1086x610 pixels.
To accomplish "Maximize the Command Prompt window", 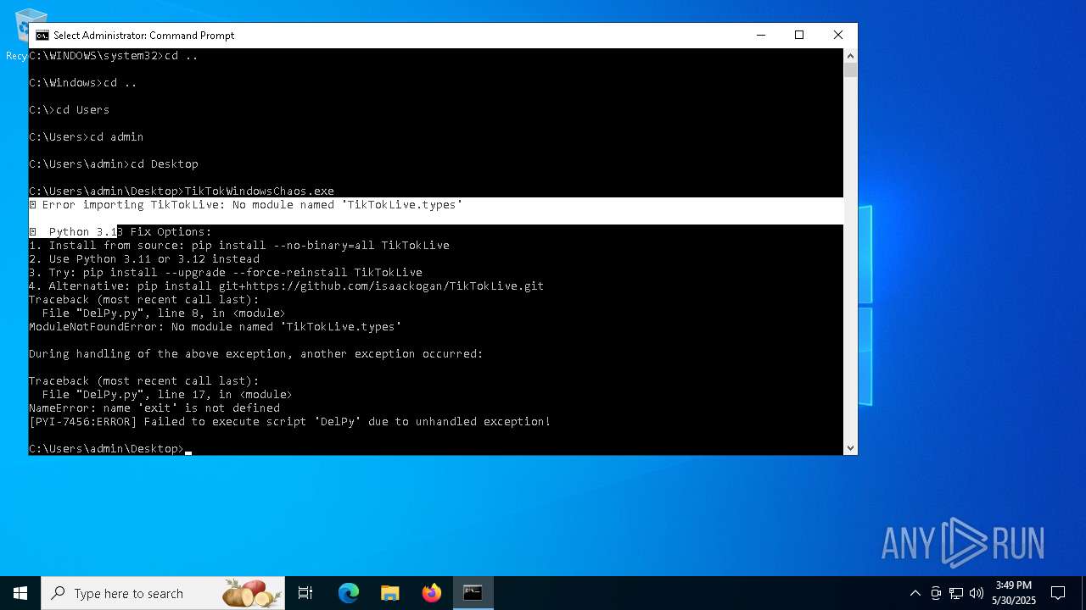I will [799, 35].
